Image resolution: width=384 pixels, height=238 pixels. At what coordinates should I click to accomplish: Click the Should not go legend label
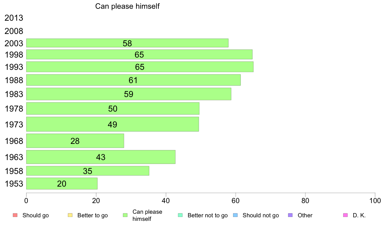tap(261, 215)
